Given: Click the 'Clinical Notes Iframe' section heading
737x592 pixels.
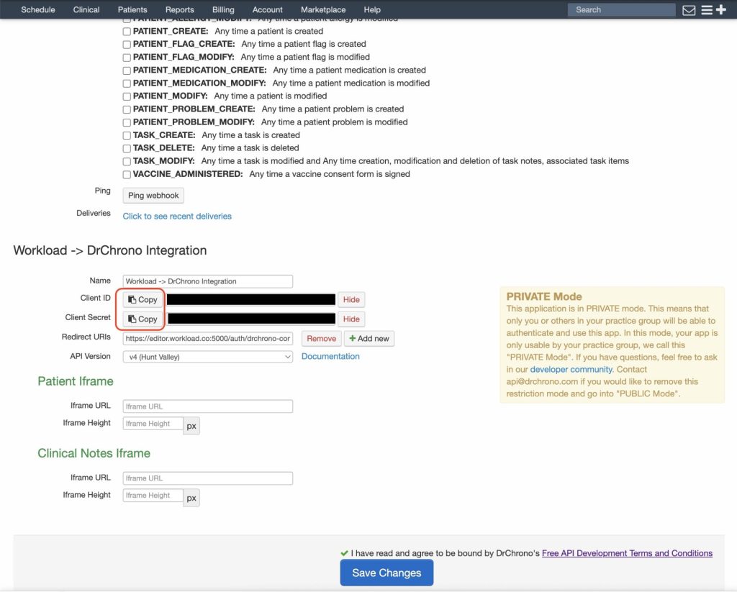Looking at the screenshot, I should coord(94,453).
